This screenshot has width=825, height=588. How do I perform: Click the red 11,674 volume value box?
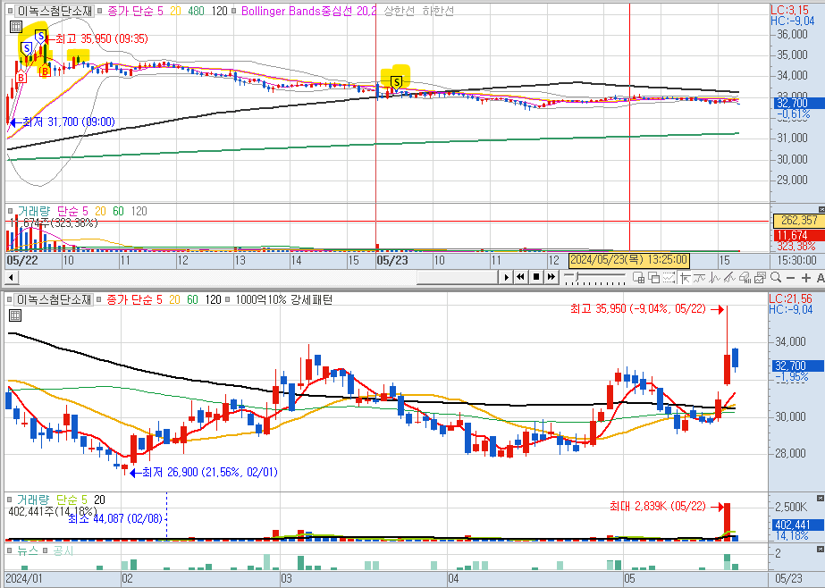pos(799,235)
